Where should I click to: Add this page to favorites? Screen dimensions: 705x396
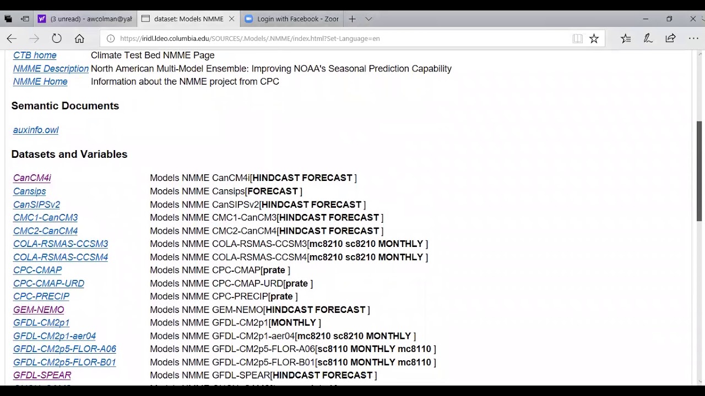(x=594, y=38)
